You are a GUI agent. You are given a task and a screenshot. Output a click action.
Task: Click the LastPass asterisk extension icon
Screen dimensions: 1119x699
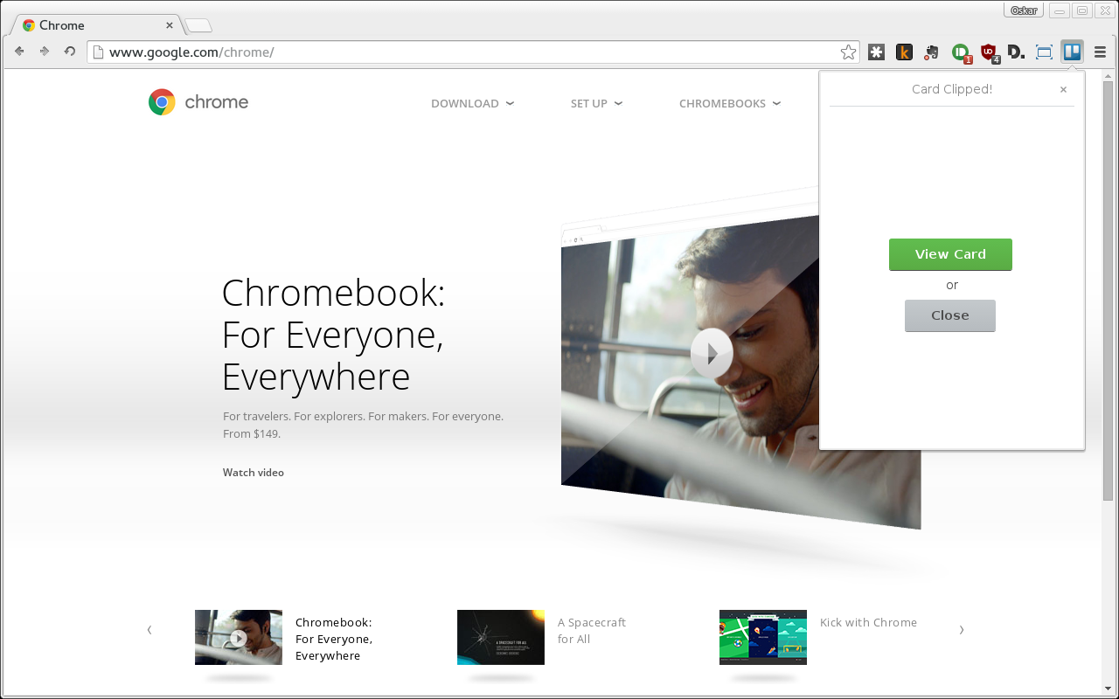(876, 52)
